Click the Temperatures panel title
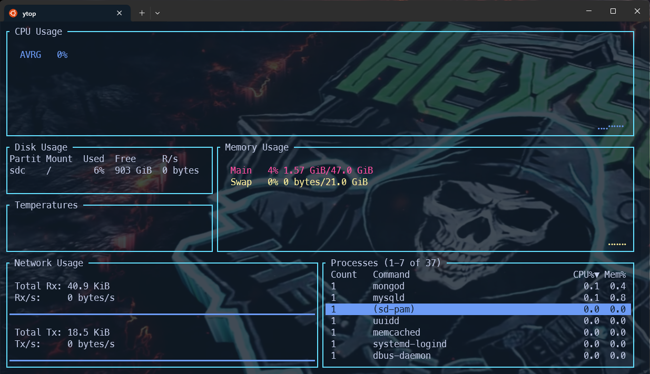 pos(46,205)
